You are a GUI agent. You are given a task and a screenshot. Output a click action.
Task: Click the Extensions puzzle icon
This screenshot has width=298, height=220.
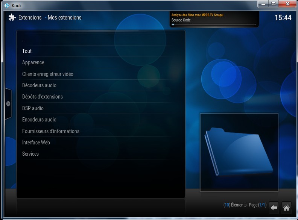click(x=12, y=17)
